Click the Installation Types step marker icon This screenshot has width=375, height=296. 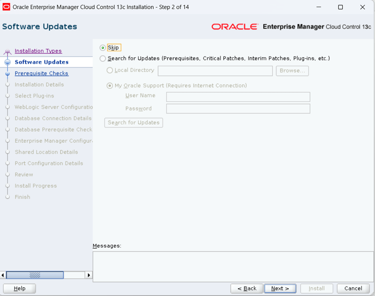pyautogui.click(x=7, y=51)
